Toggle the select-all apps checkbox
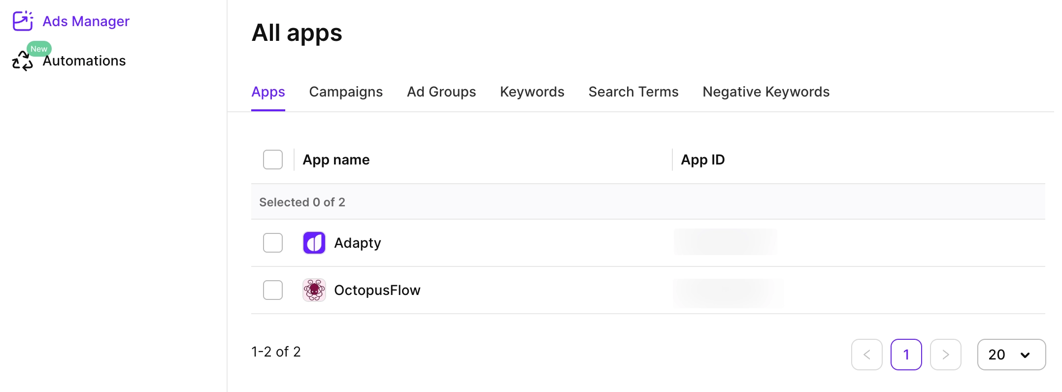 point(273,160)
